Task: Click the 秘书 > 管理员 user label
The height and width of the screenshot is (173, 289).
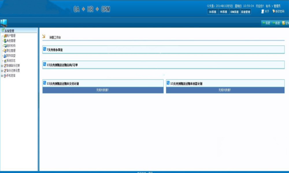Action: (x=273, y=6)
